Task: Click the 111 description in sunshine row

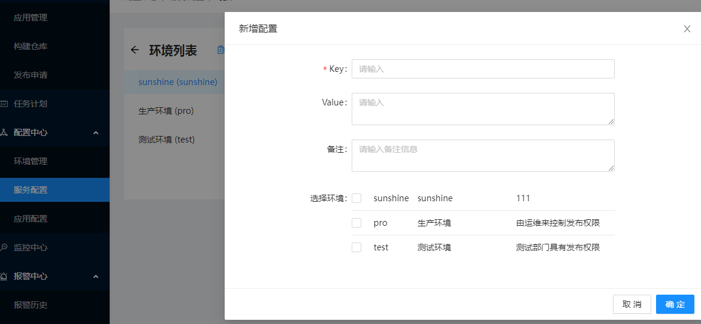Action: 523,198
